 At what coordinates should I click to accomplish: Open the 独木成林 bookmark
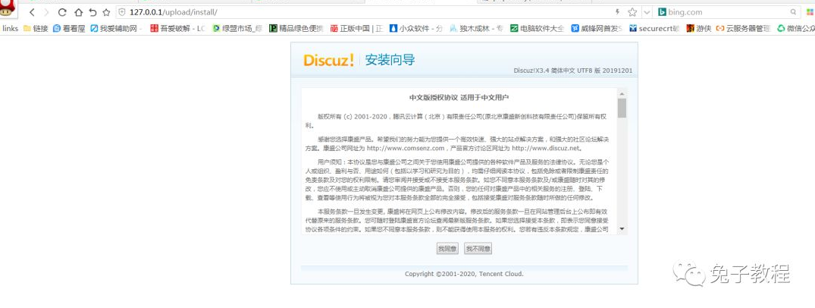477,29
